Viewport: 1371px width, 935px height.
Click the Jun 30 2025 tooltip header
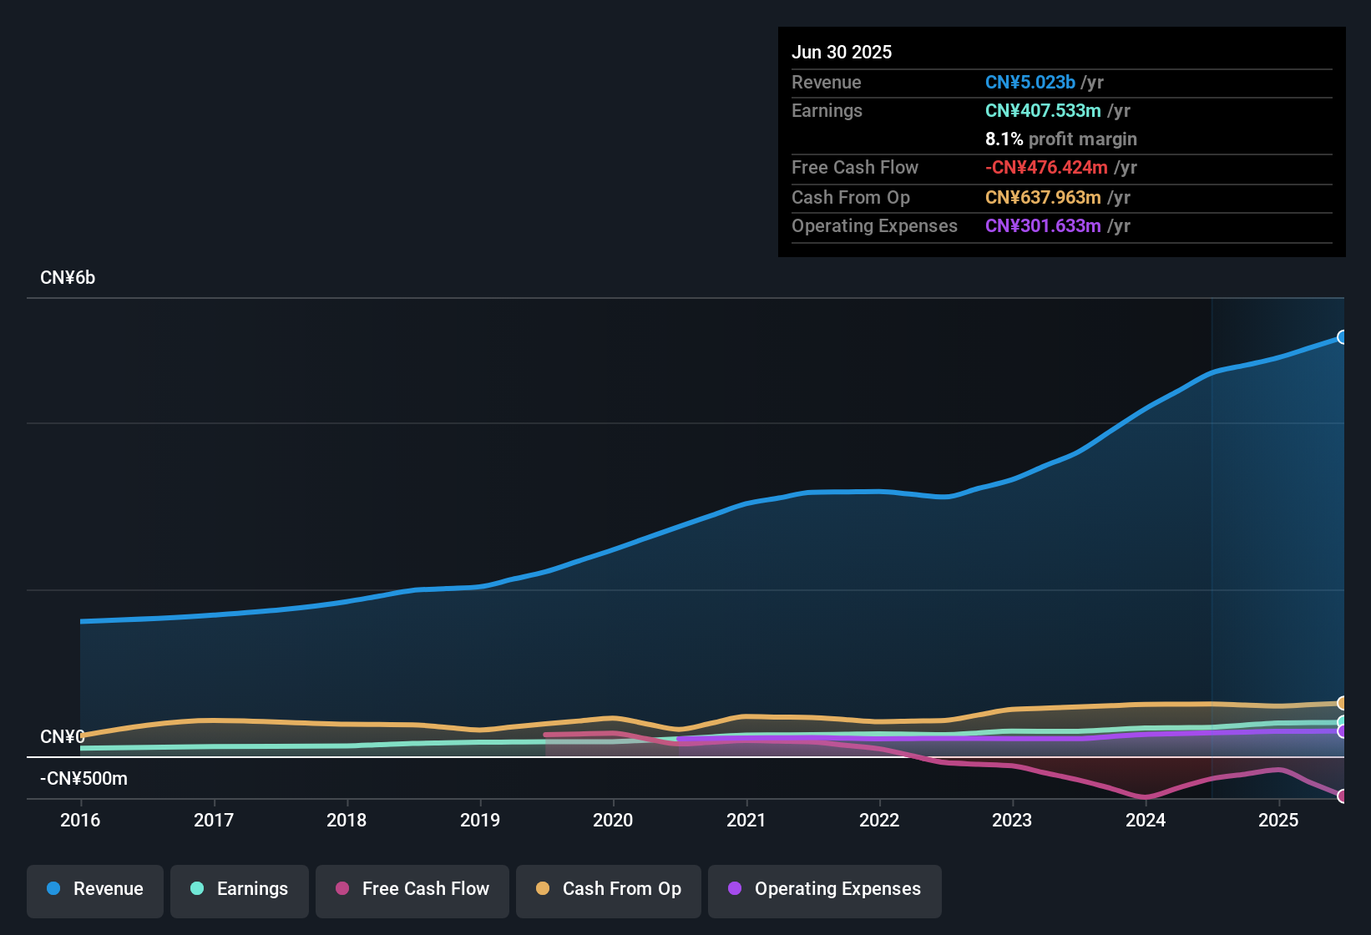[842, 52]
